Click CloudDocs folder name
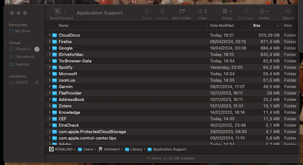Viewport: 303px width, 165px height. click(69, 35)
